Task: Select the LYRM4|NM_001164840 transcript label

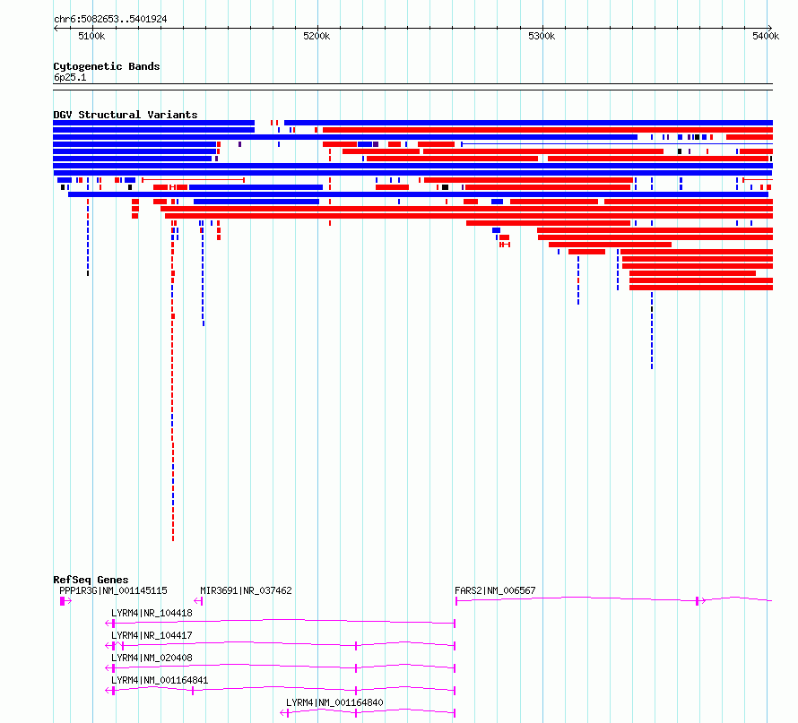Action: pos(334,702)
